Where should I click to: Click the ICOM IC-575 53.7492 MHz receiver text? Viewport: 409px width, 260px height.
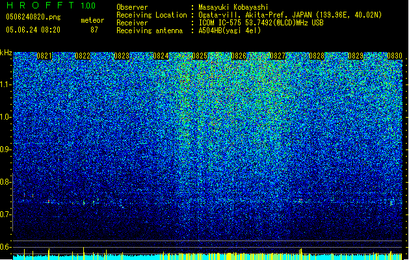tap(261, 23)
